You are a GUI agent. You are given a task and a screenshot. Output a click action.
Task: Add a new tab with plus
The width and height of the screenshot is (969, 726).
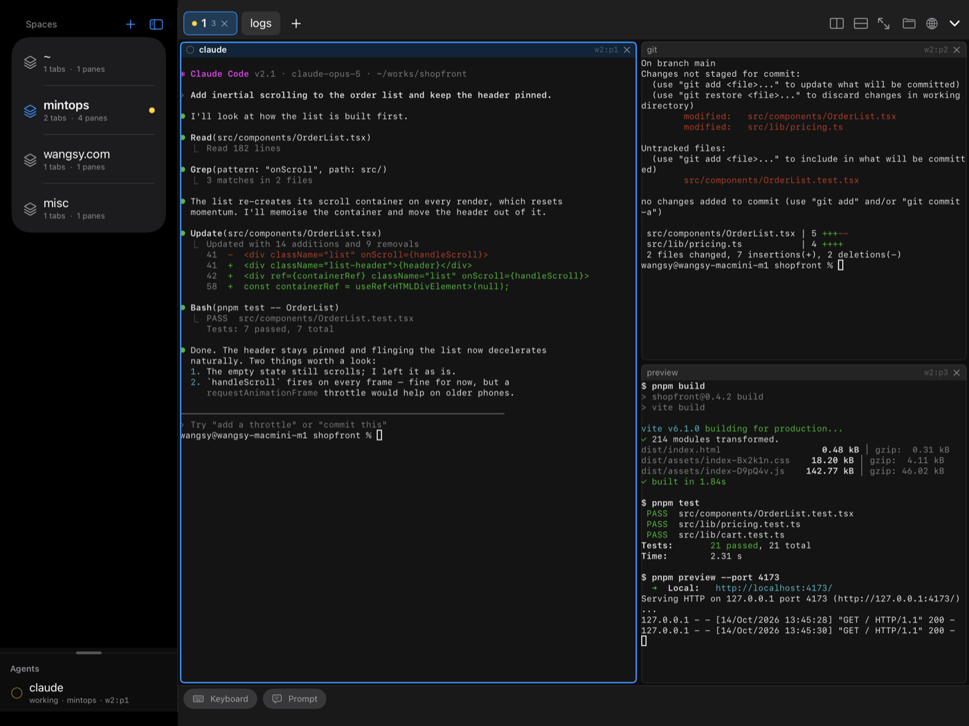pyautogui.click(x=296, y=24)
